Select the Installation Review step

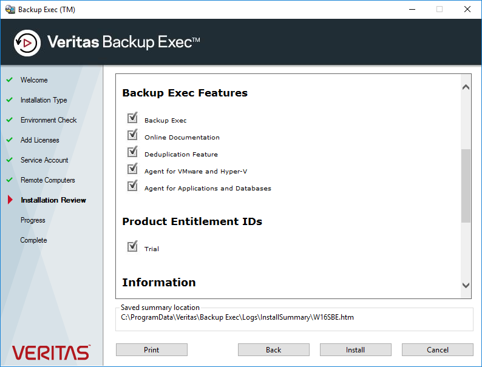click(x=53, y=200)
